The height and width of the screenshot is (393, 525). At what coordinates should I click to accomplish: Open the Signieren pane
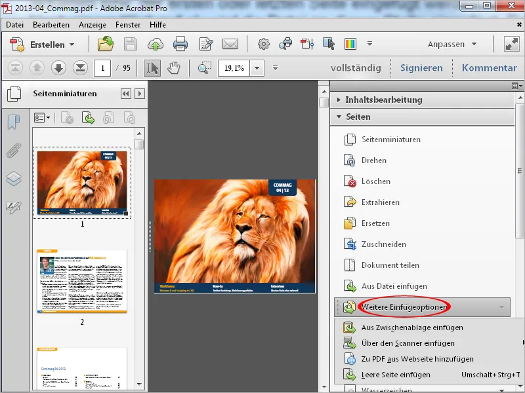421,68
